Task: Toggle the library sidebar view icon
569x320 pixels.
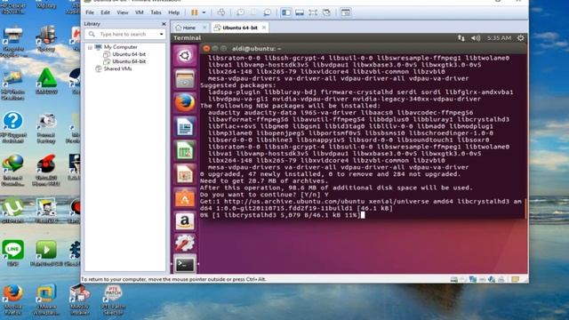Action: click(x=286, y=12)
